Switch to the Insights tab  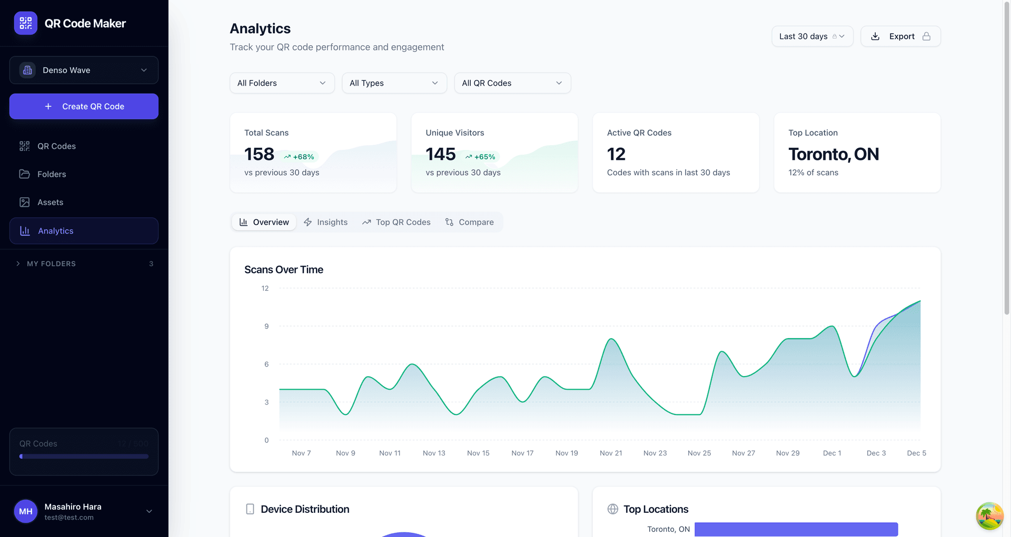coord(326,222)
